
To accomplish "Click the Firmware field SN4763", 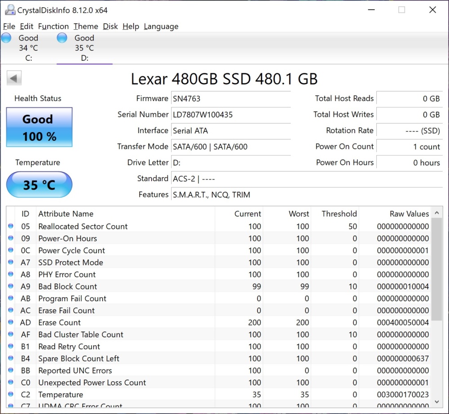I will pos(231,98).
